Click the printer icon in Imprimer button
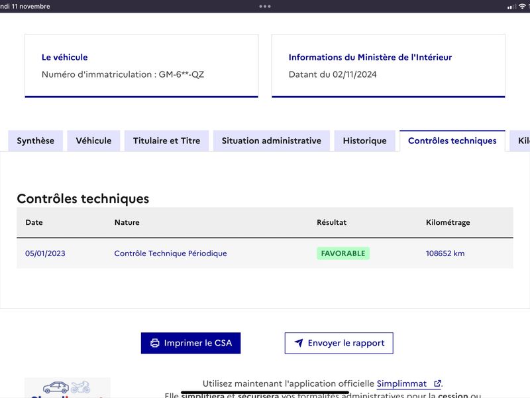 coord(155,343)
